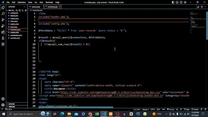Open the Search view in activity bar
Viewport: 208px width, 117px height.
3,14
